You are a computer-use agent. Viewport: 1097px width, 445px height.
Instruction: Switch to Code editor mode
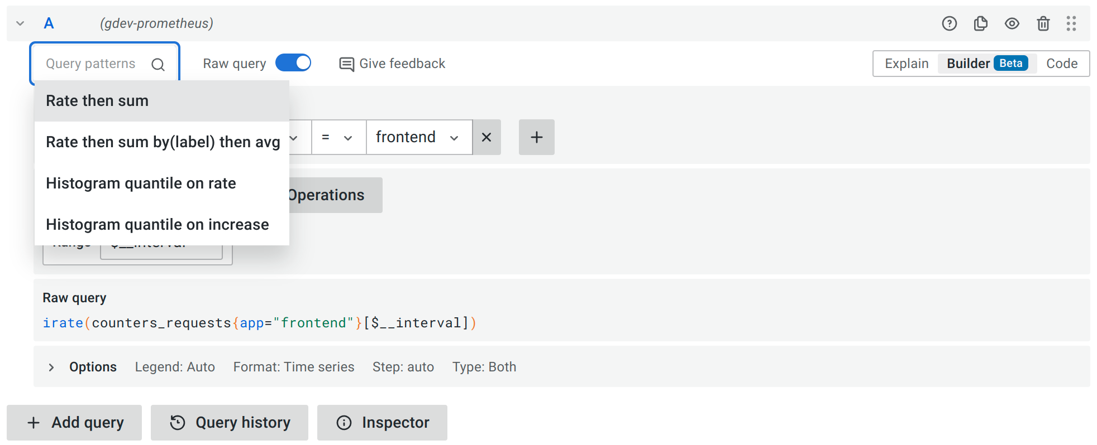point(1061,64)
